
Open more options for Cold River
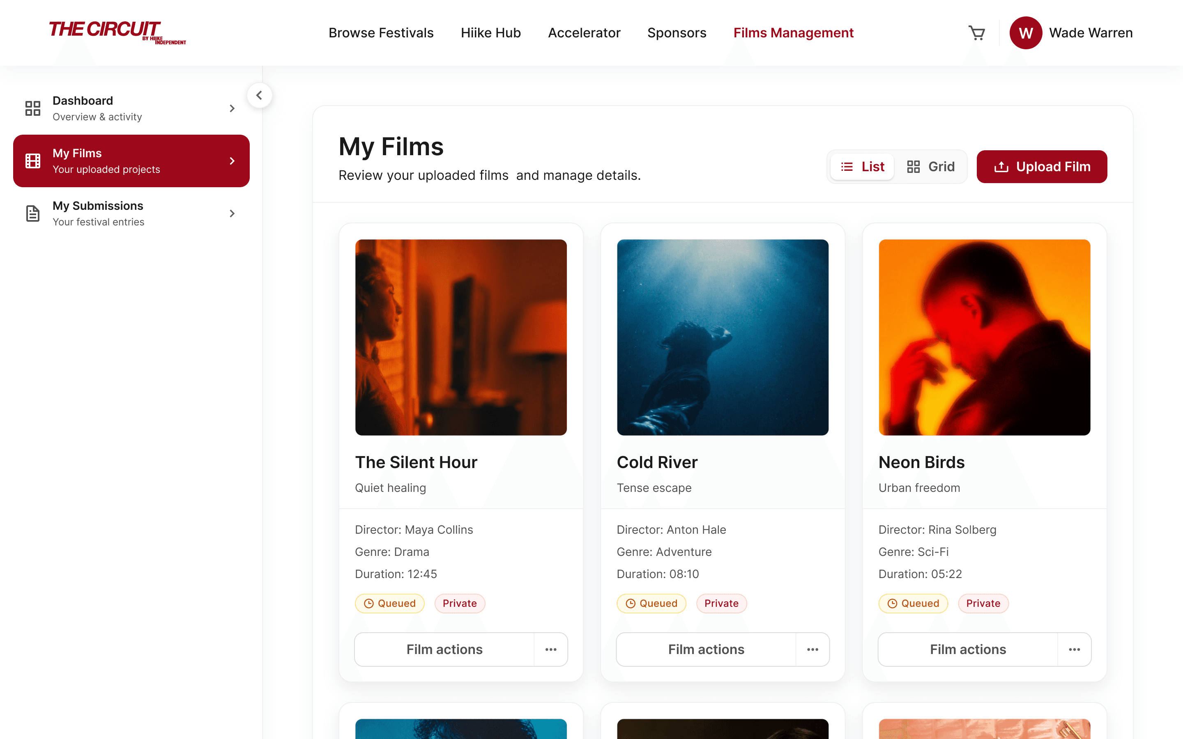coord(812,649)
